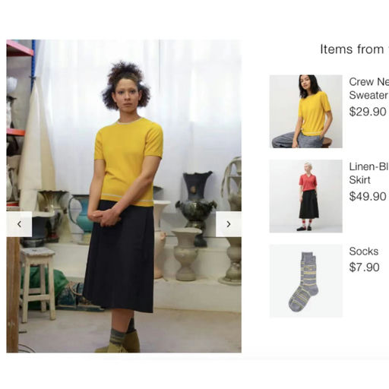Open the yellow crew neck sweater thumbnail

306,112
